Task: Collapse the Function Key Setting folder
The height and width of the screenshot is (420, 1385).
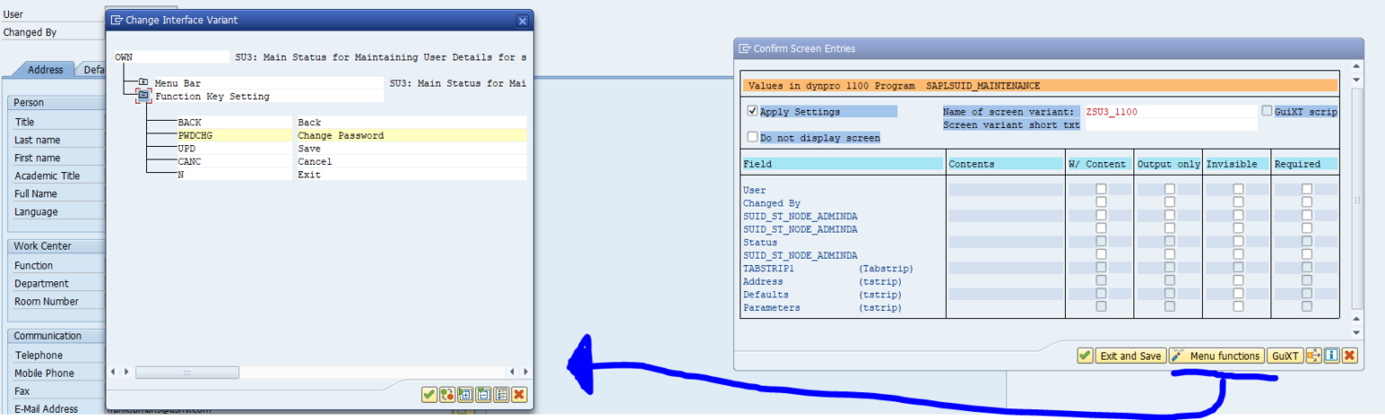Action: 142,96
